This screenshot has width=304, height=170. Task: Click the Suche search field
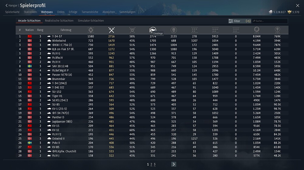(271, 21)
